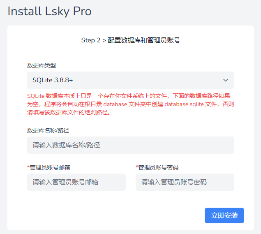261x234 pixels.
Task: Click the SQLite 3.8.8+ selected value text
Action: pyautogui.click(x=53, y=80)
